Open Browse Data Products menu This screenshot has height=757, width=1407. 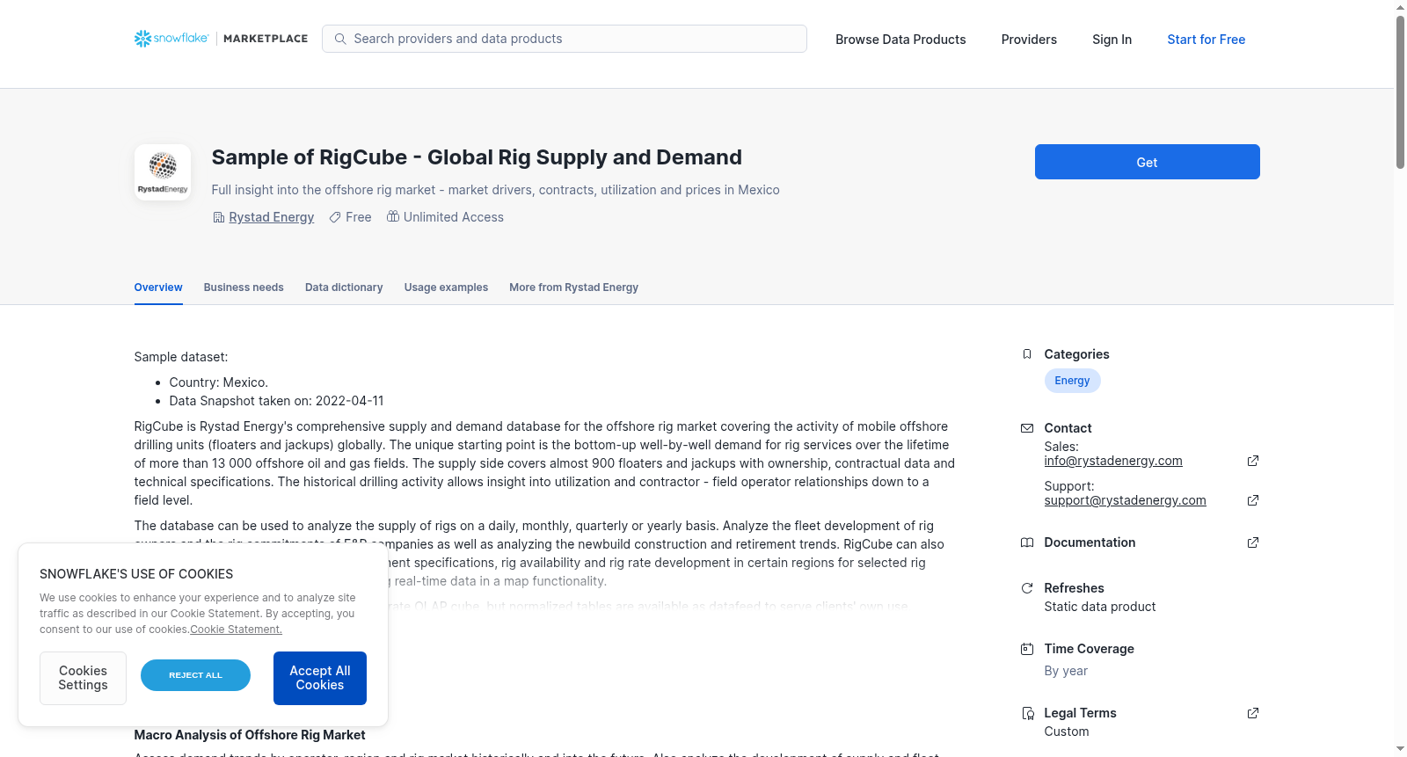tap(900, 40)
